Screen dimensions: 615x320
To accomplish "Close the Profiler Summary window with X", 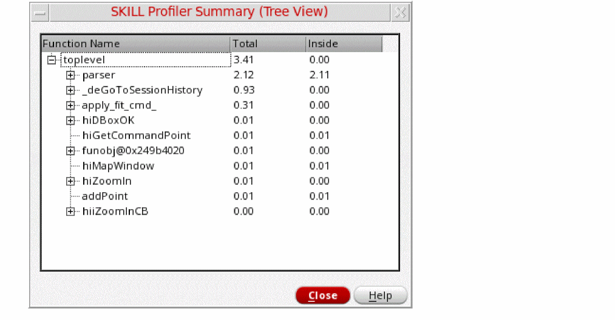I will click(401, 13).
